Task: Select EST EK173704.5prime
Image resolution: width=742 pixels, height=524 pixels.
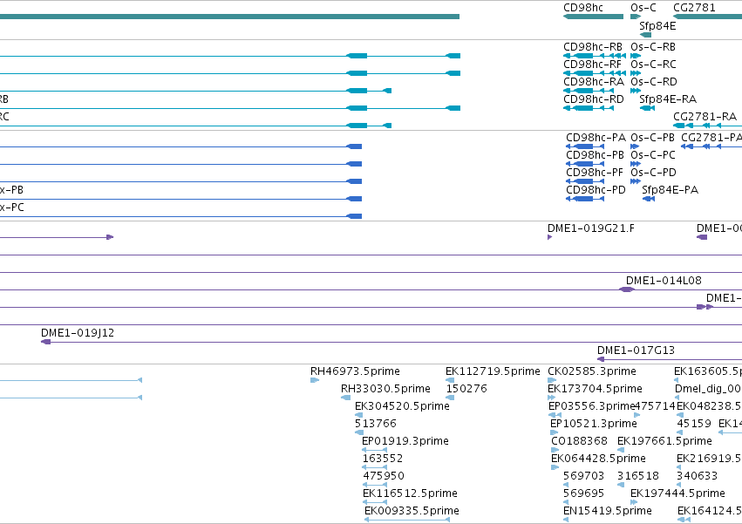Action: pyautogui.click(x=595, y=389)
